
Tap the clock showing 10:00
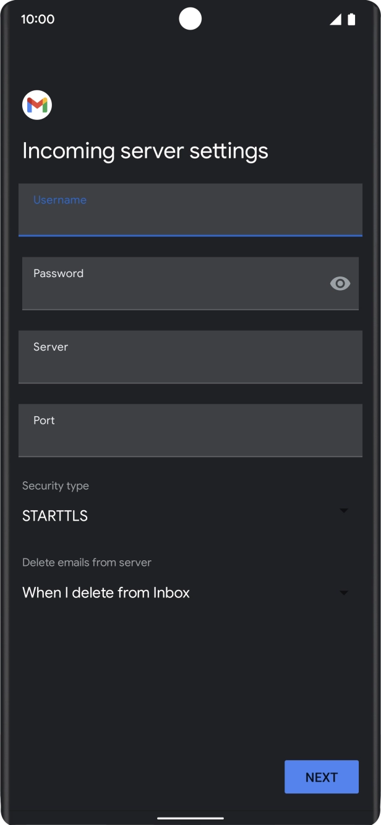(38, 19)
